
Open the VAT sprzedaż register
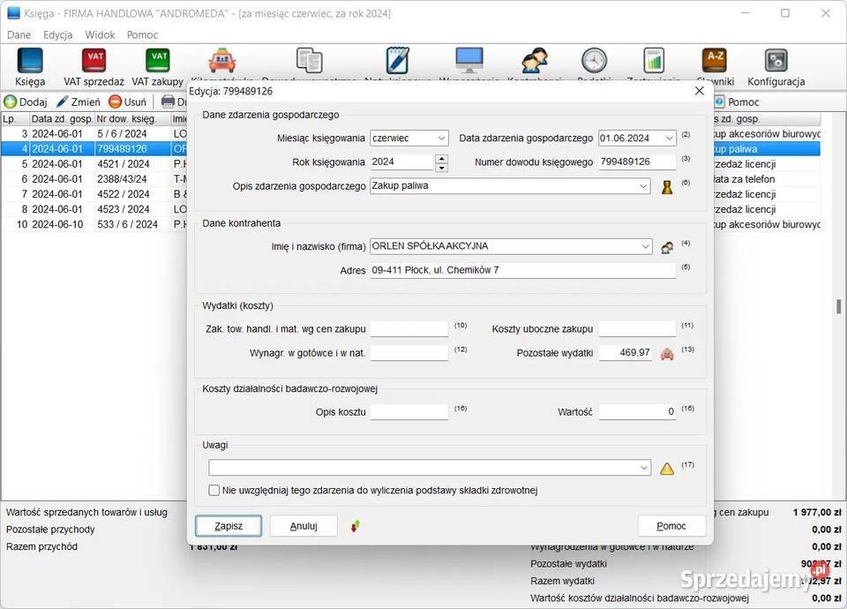pos(94,66)
